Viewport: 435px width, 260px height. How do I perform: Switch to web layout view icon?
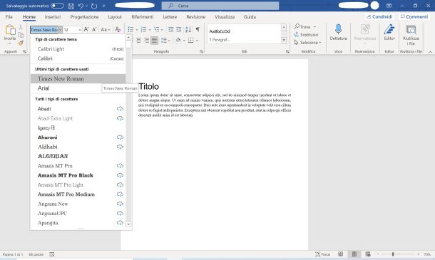point(368,254)
